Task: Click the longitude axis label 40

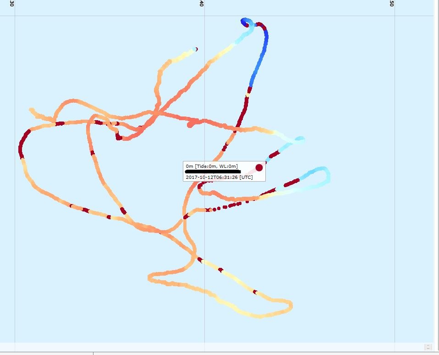Action: pos(202,4)
